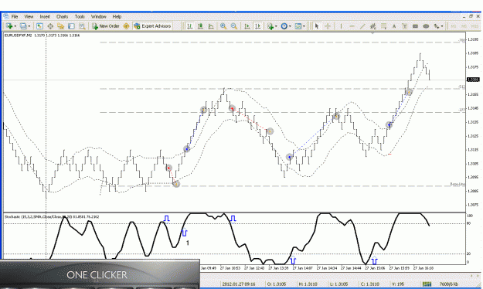Open the Data Window panel
Screen dimensions: 483x289
(50, 26)
